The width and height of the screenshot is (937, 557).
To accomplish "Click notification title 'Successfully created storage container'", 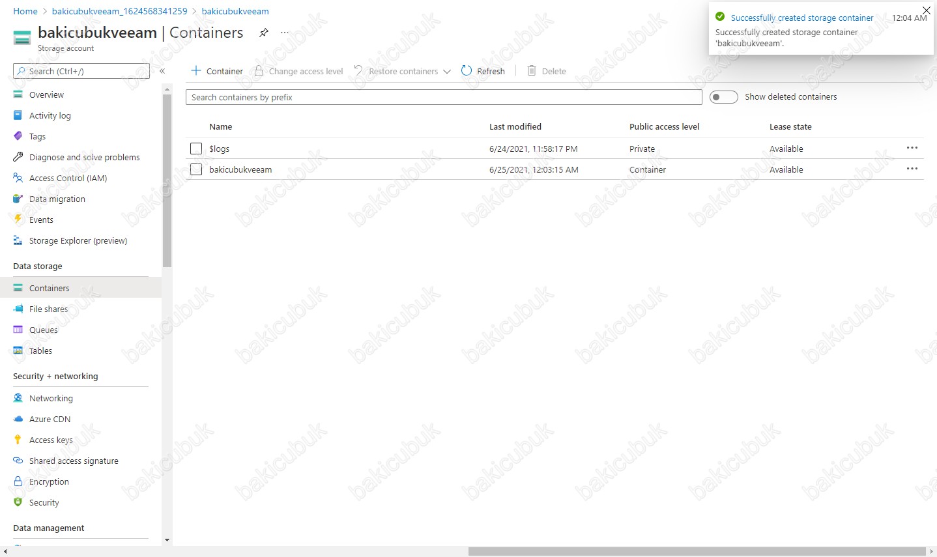I will [802, 18].
